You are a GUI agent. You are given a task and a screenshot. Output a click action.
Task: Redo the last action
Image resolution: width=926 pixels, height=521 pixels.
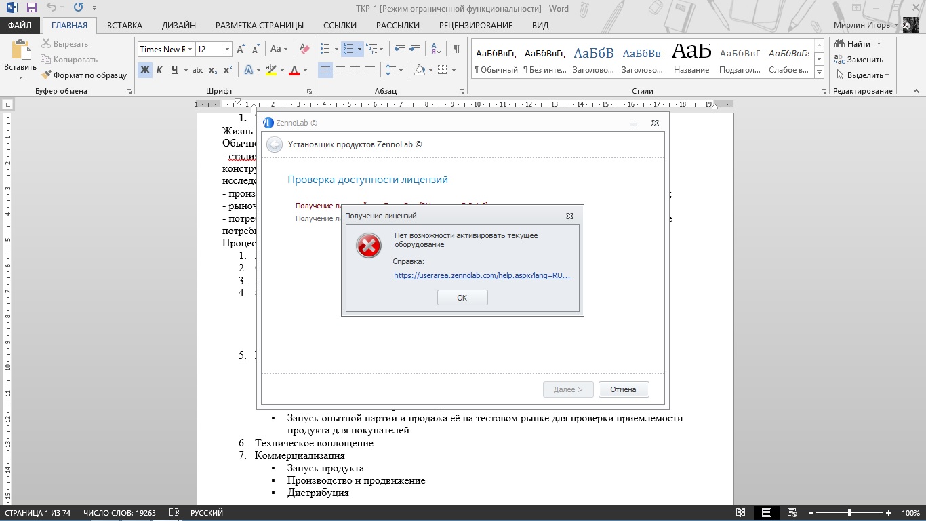pyautogui.click(x=78, y=7)
